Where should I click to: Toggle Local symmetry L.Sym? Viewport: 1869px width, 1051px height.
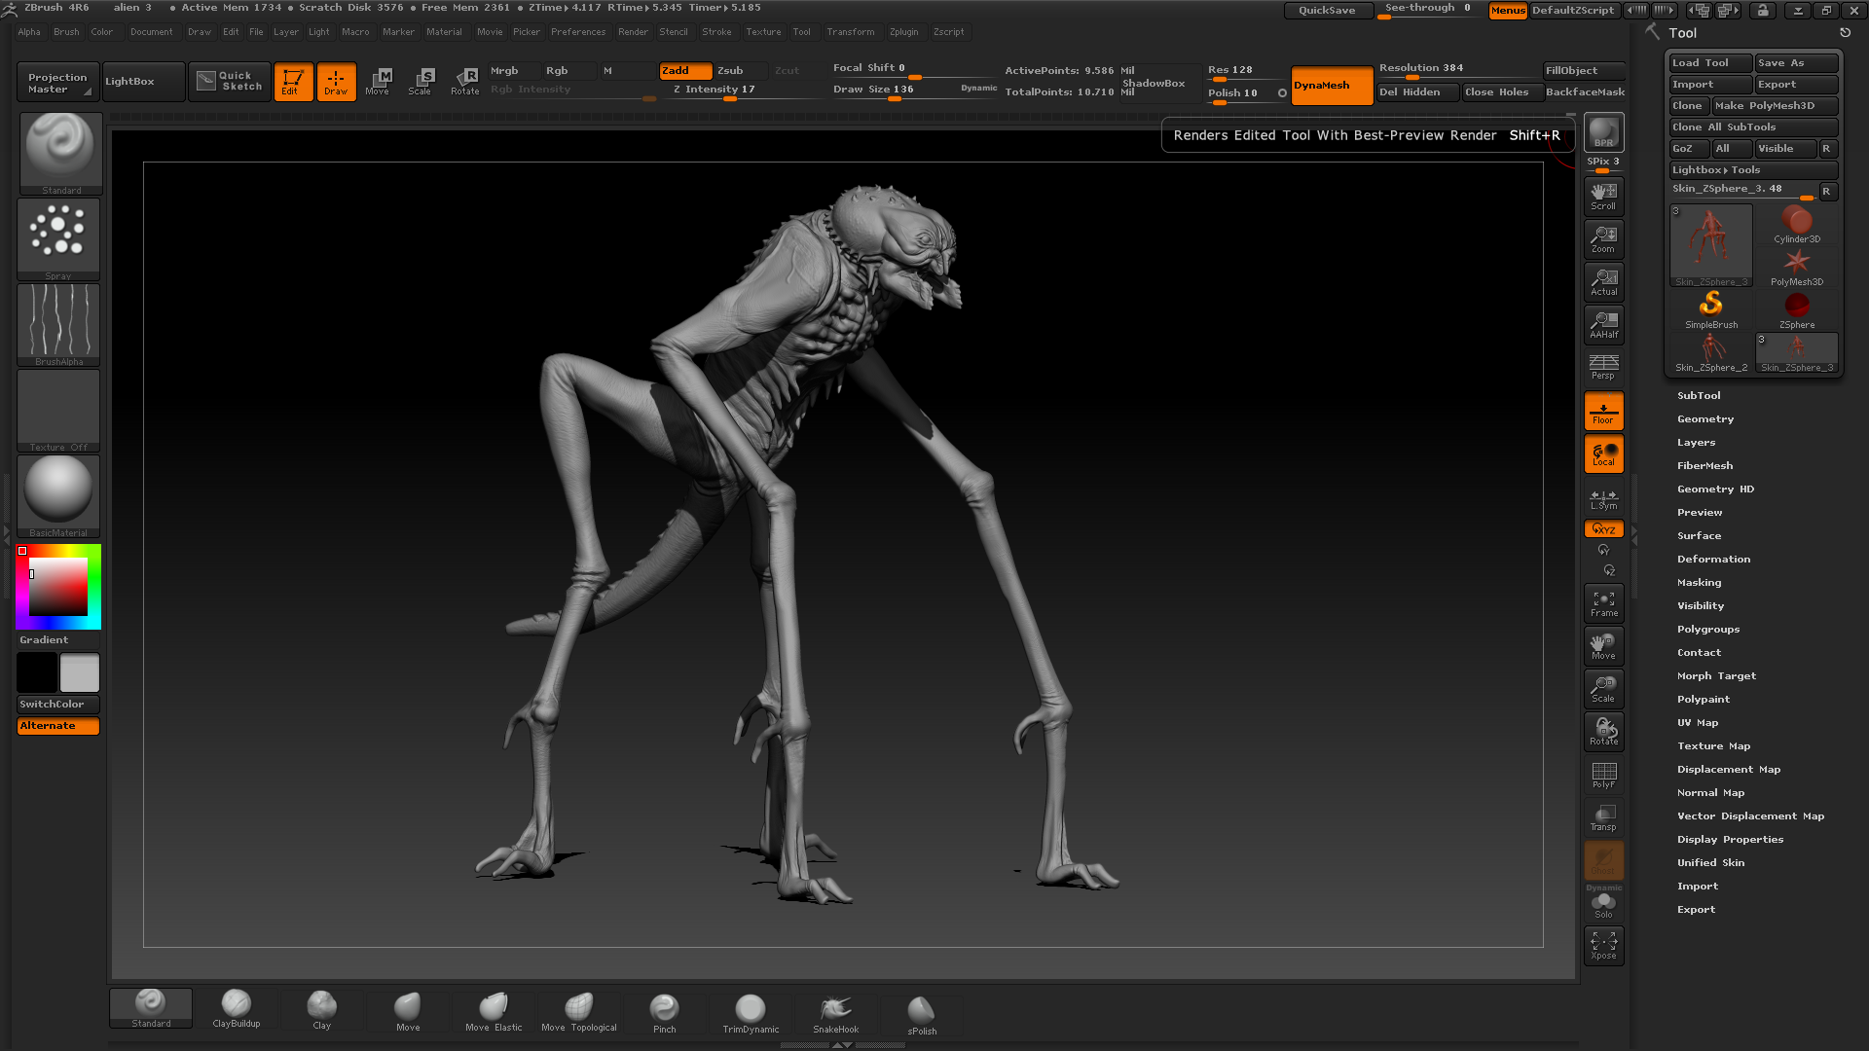(x=1603, y=499)
